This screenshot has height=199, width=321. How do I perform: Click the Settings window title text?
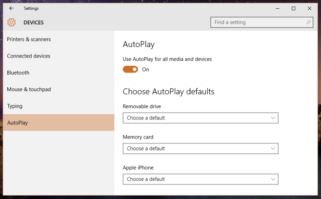tap(31, 8)
